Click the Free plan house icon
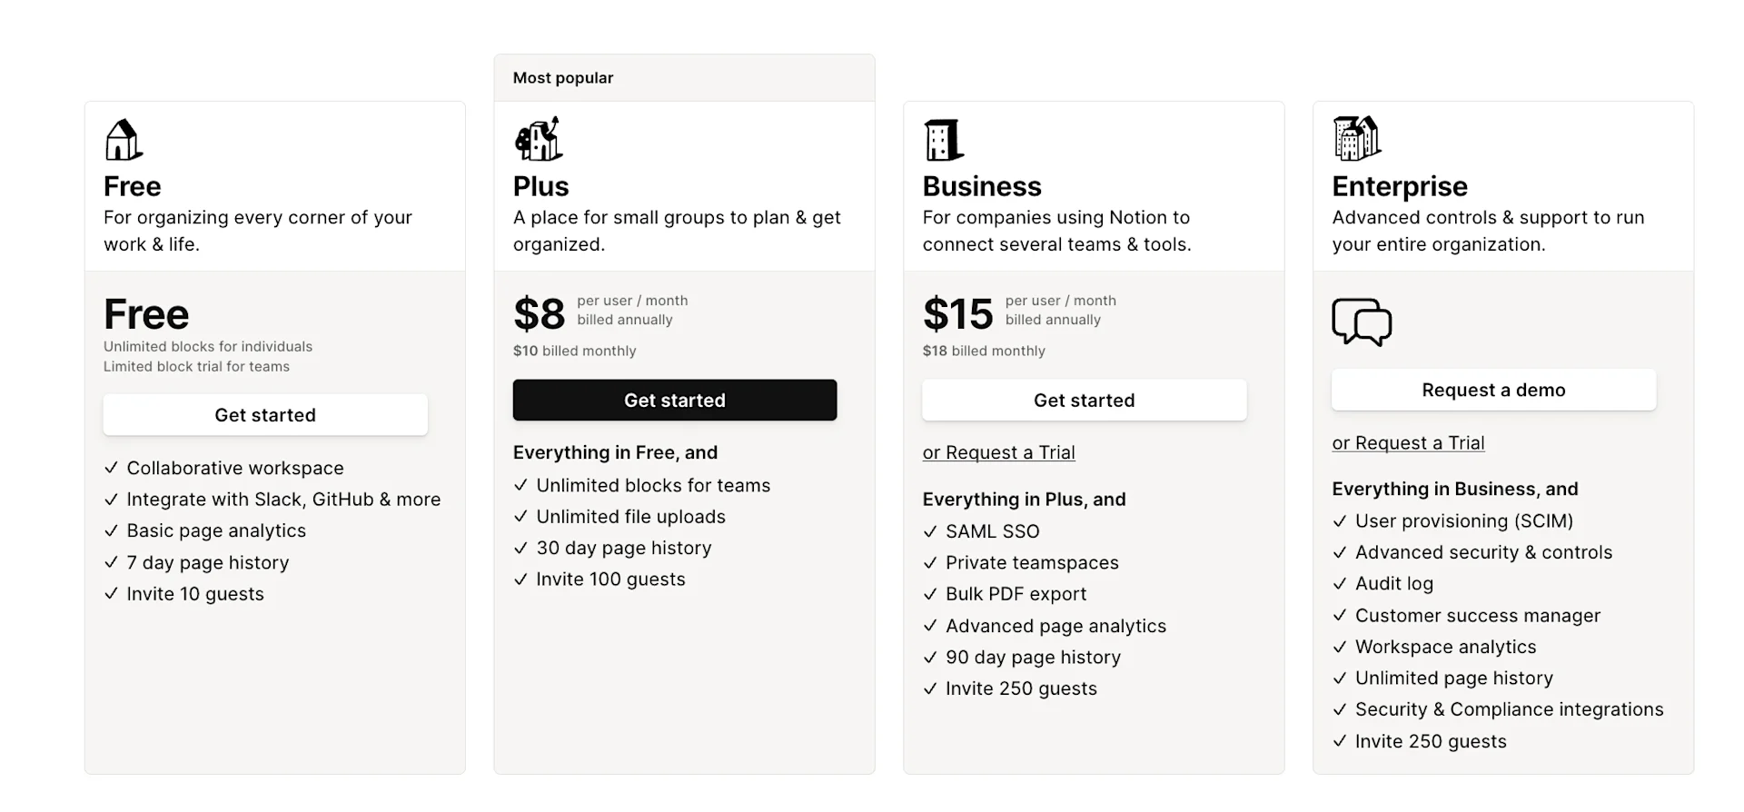The image size is (1744, 812). [124, 140]
